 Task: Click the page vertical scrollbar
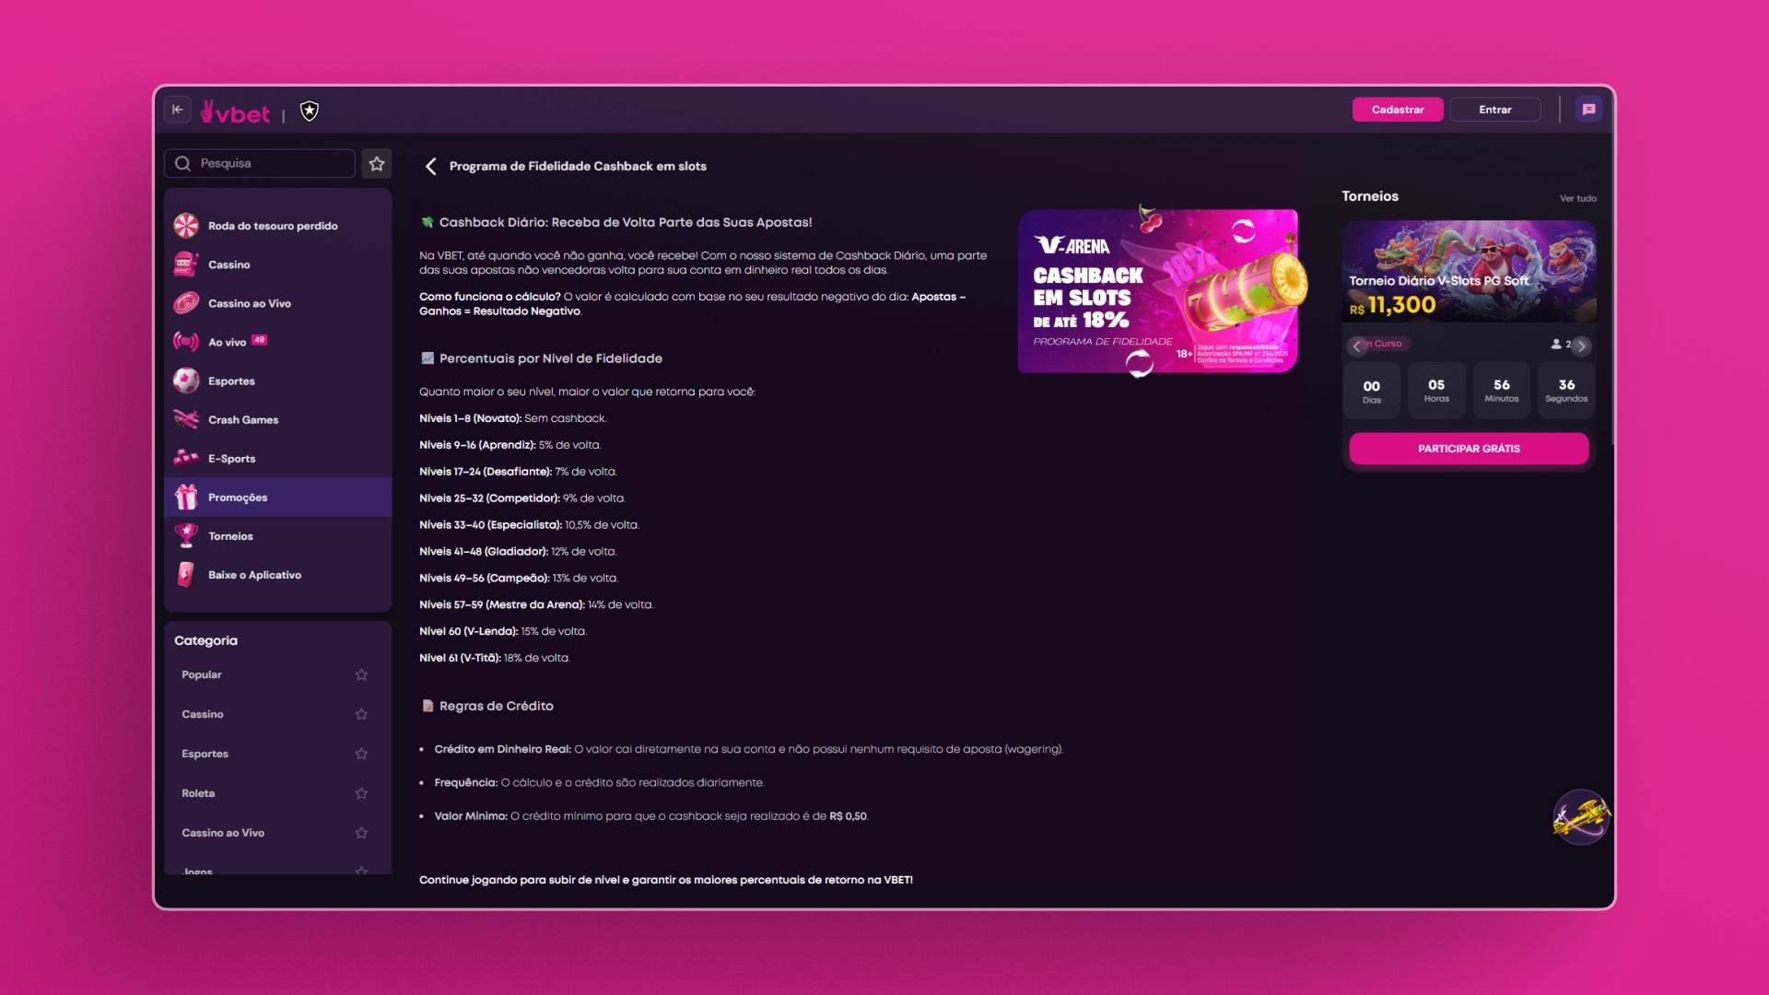coord(1611,290)
